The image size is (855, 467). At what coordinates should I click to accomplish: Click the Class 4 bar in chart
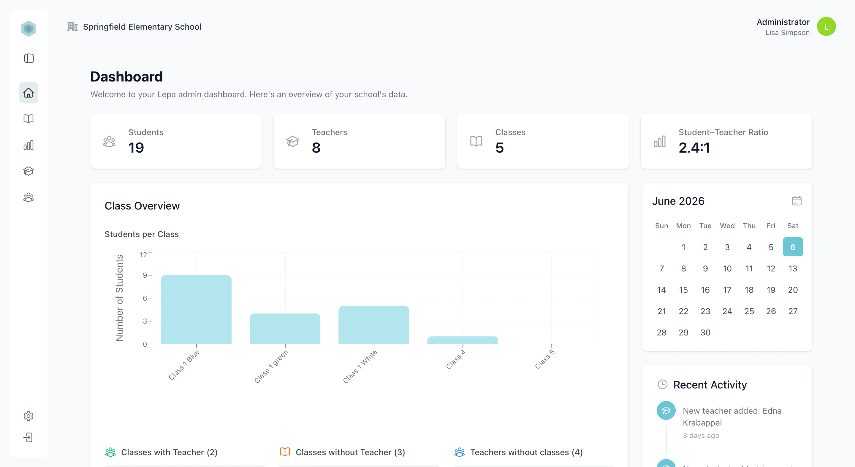coord(463,340)
